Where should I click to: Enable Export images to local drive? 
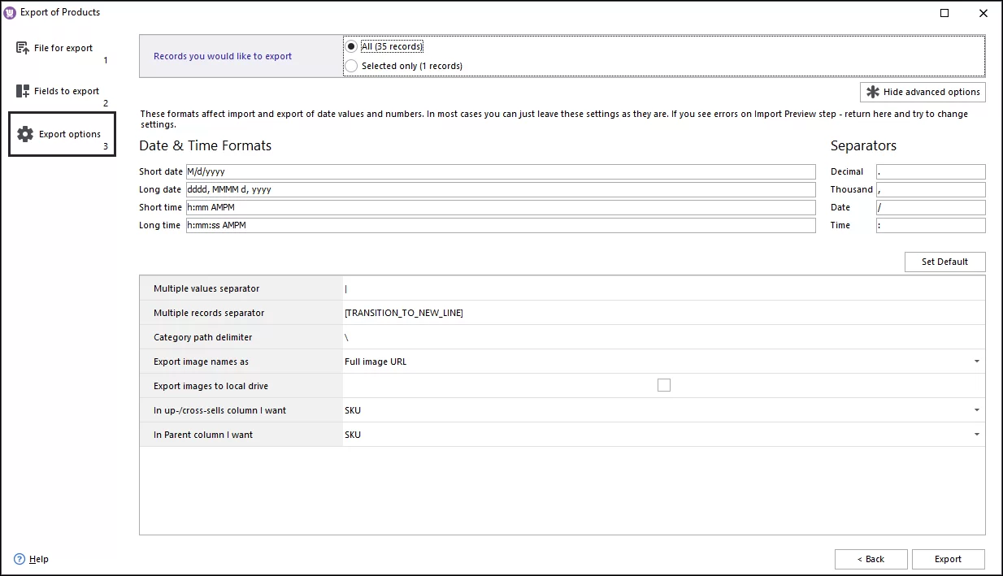pos(664,385)
